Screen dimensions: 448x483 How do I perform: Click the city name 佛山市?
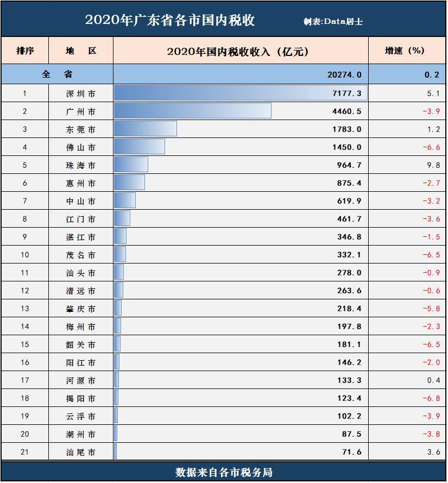(81, 147)
